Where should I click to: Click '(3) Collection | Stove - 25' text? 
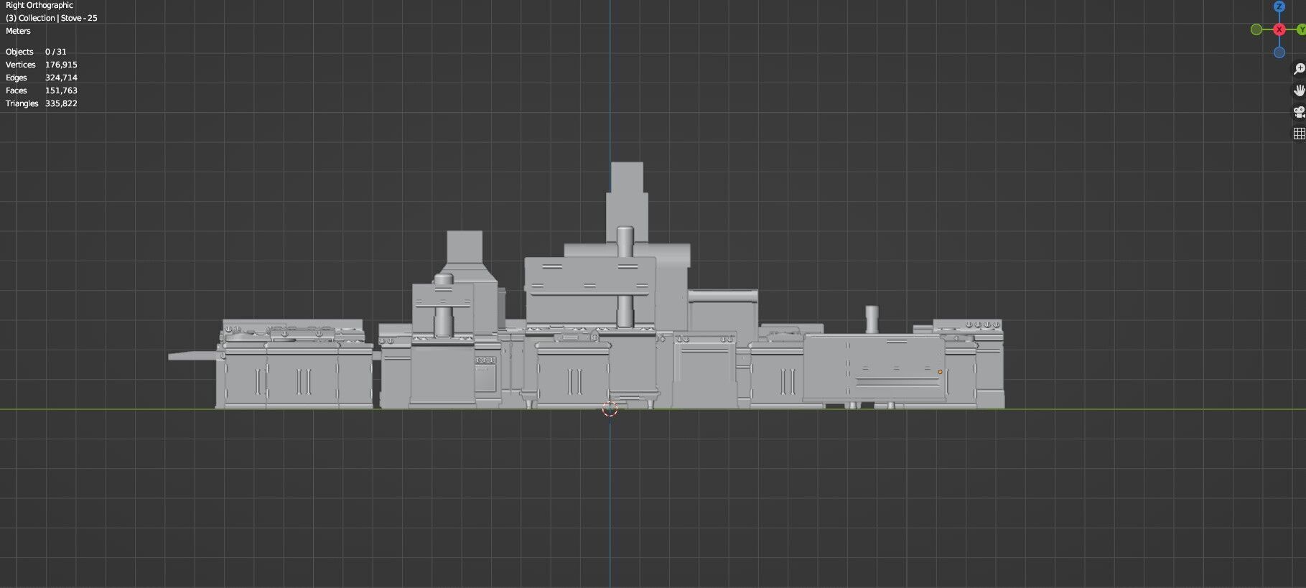(x=52, y=18)
